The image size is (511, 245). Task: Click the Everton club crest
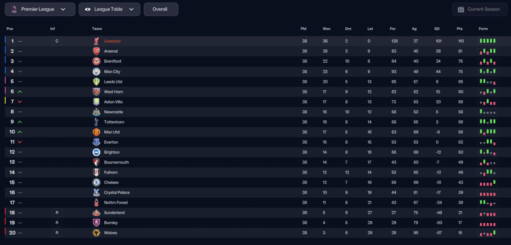96,142
